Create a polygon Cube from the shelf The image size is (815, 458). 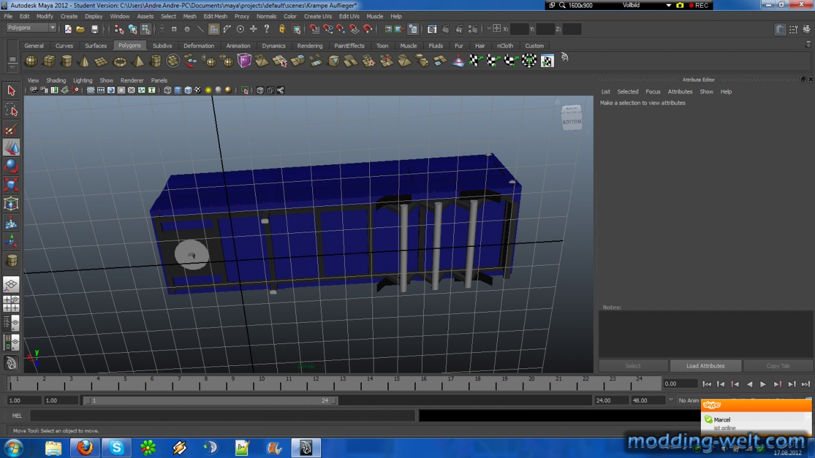48,61
